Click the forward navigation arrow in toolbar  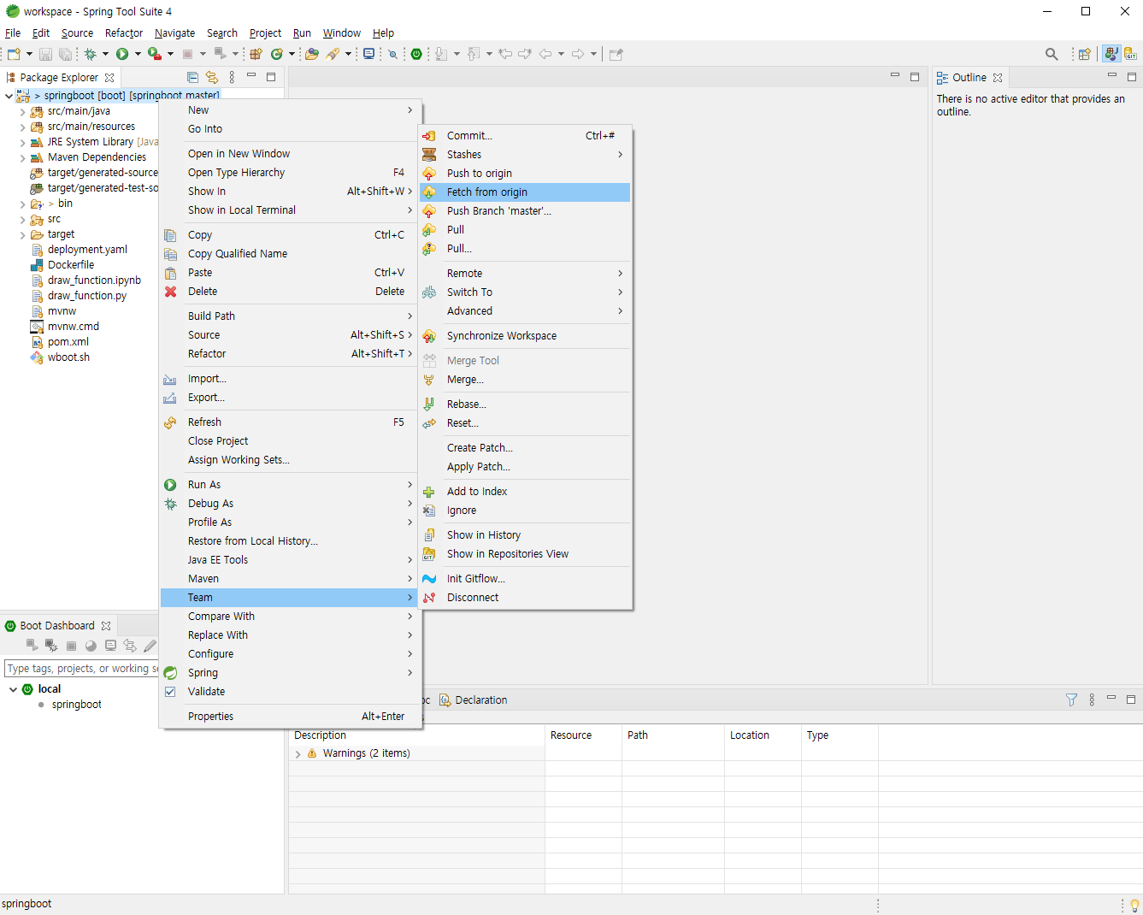tap(578, 54)
